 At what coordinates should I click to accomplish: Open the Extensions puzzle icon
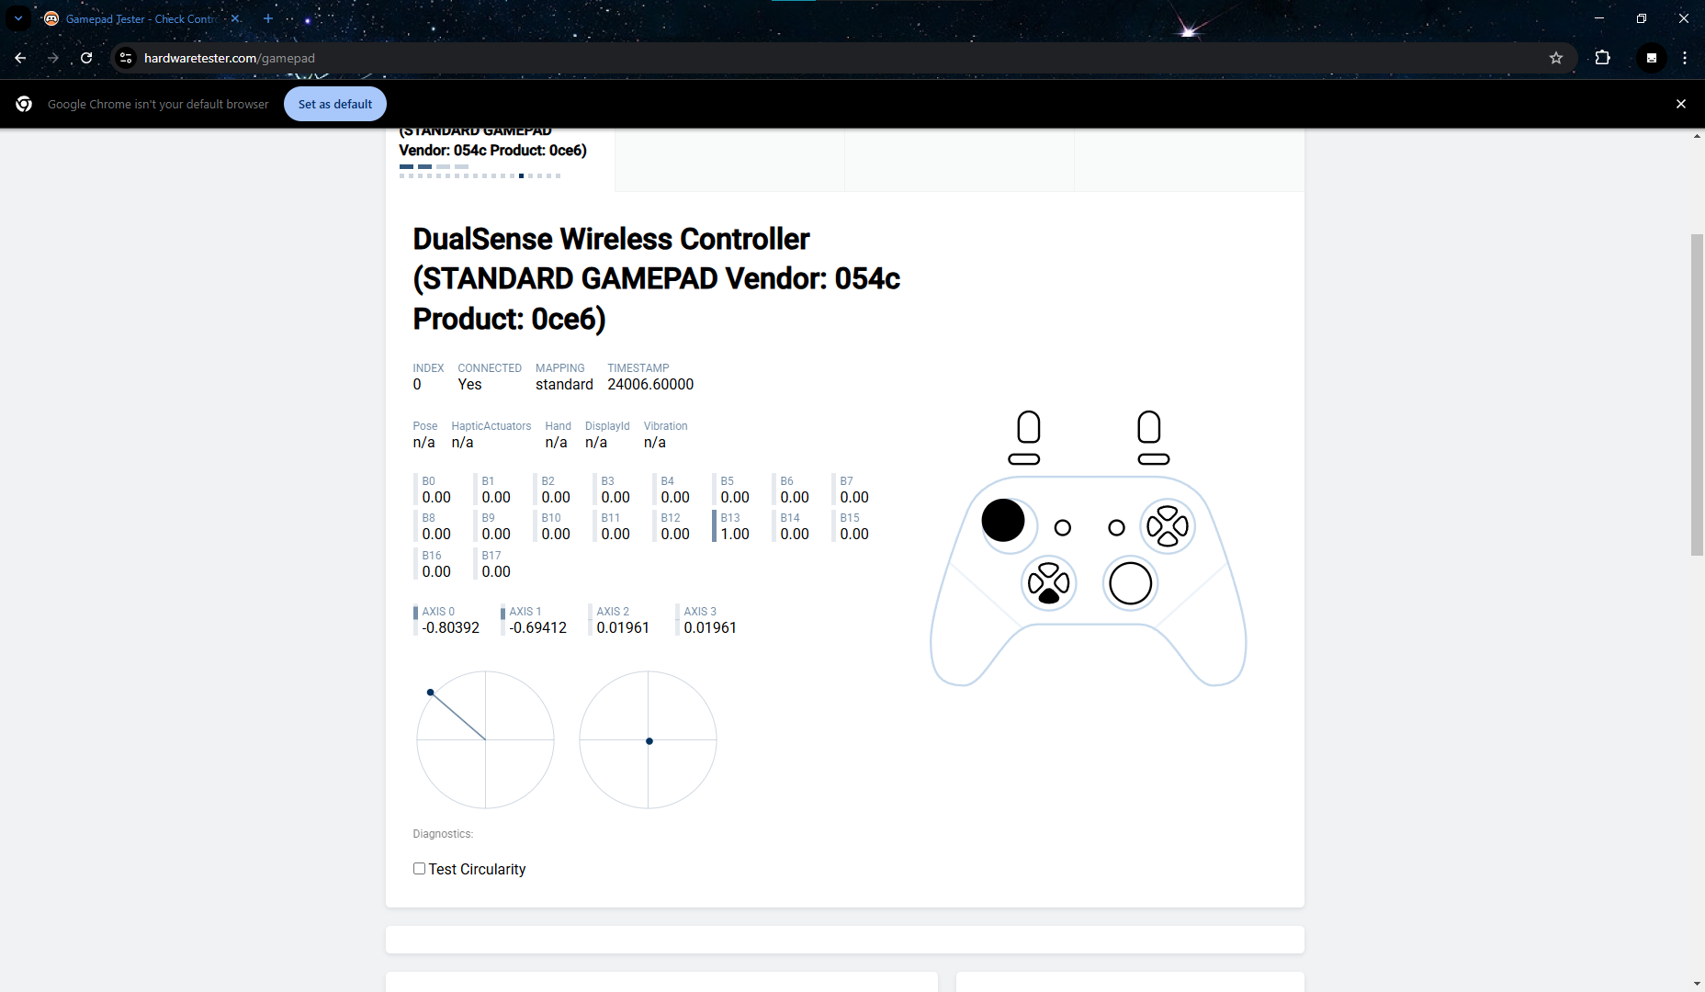coord(1603,58)
